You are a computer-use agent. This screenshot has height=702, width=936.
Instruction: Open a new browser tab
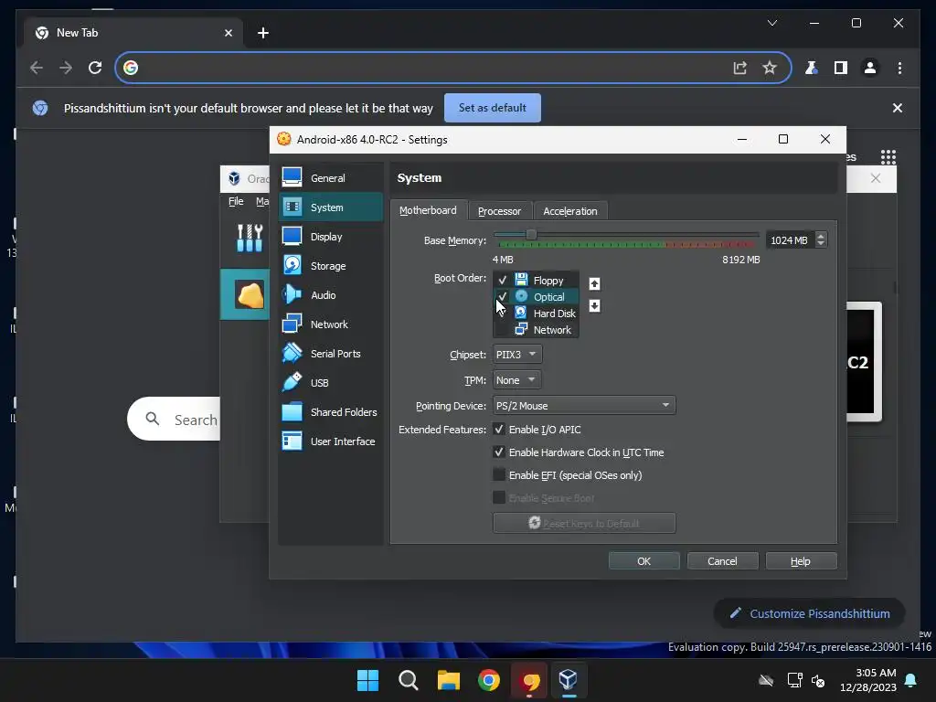pos(263,33)
